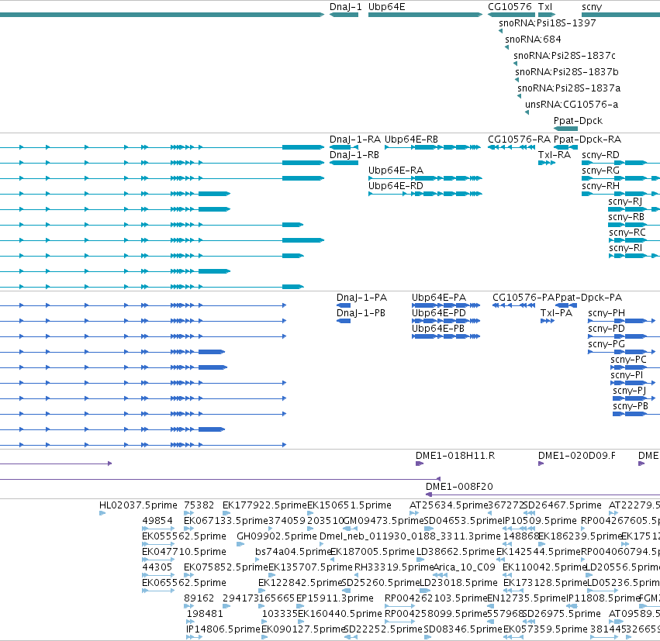Select the scny-RH transcript
Screen dimensions: 660x641
[x=621, y=194]
